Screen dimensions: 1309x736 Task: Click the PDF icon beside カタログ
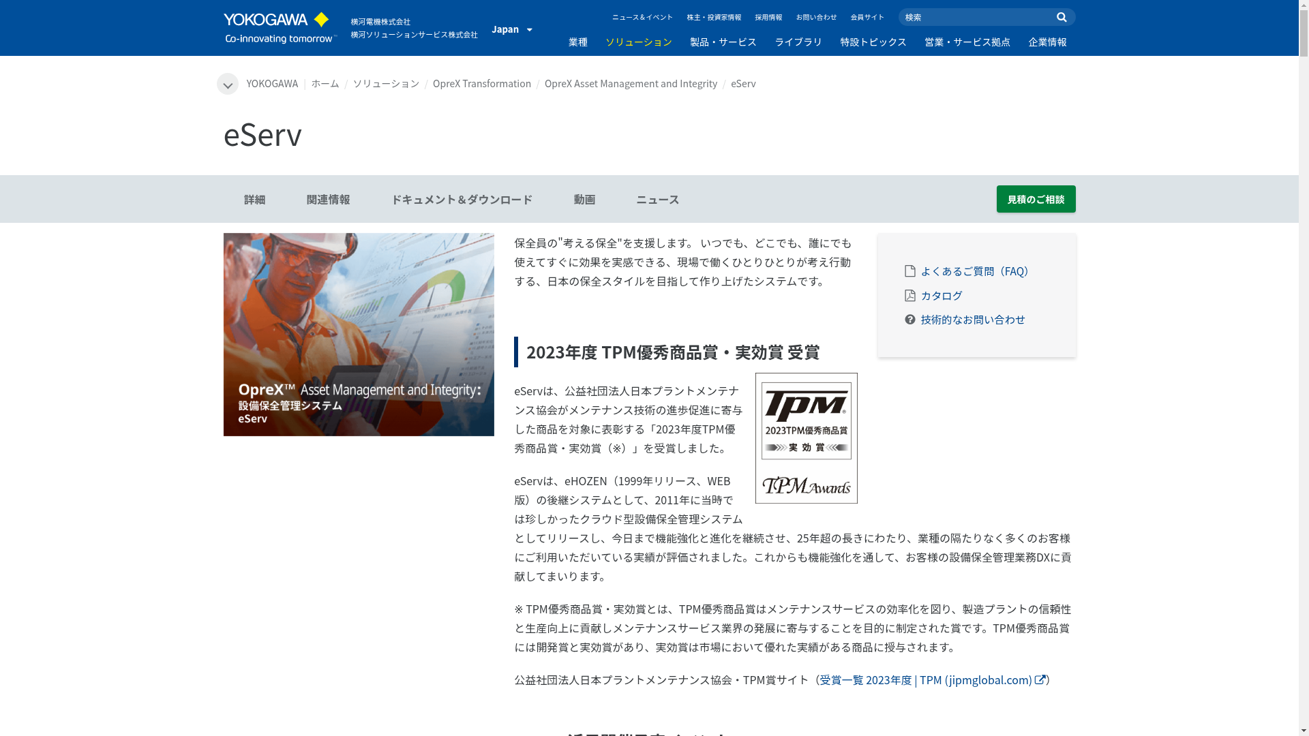[909, 295]
